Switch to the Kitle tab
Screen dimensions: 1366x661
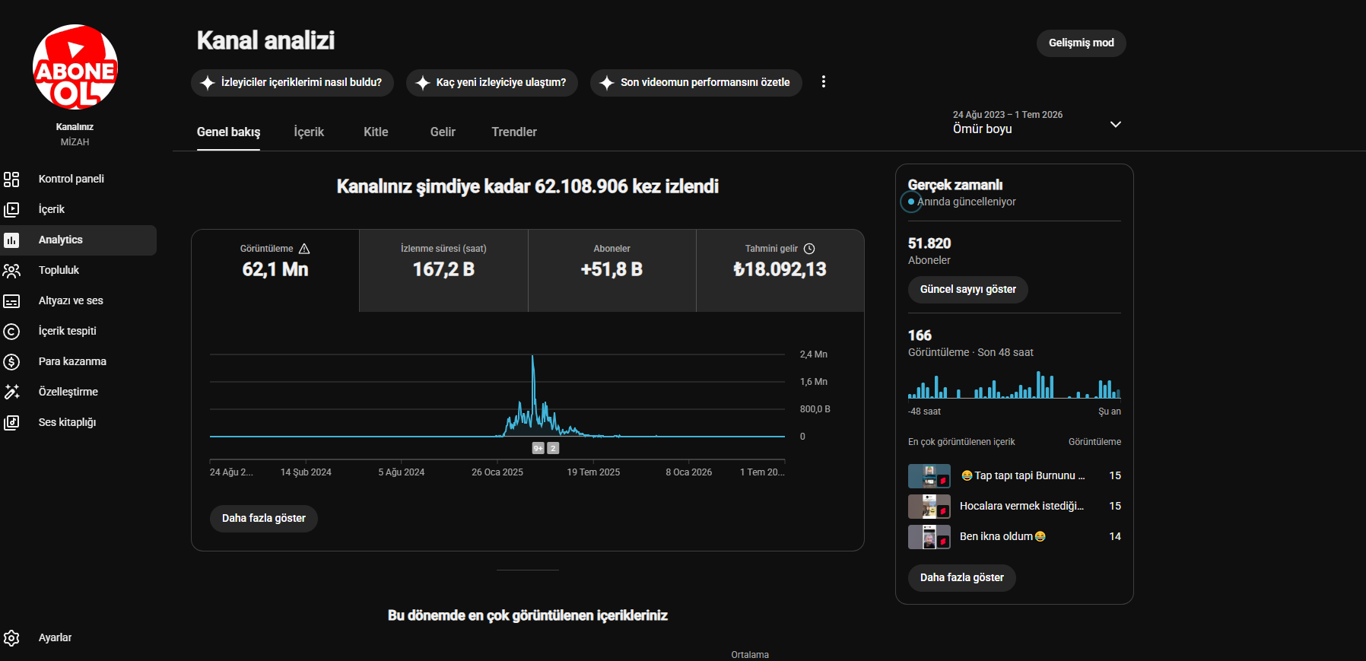376,132
